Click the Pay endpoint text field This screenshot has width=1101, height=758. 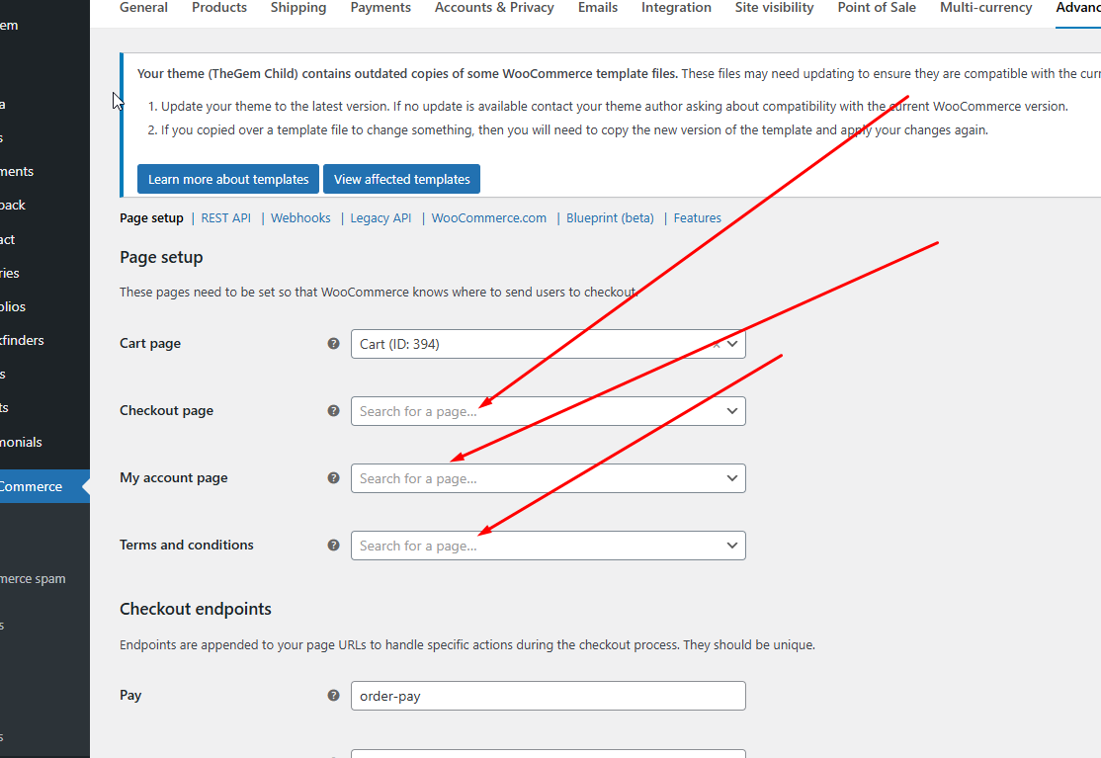pos(548,696)
